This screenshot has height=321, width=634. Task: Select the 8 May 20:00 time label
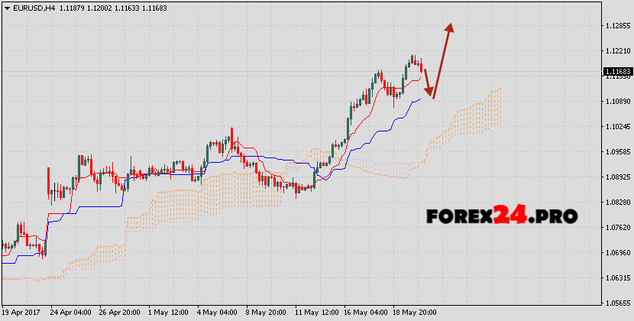click(x=266, y=313)
